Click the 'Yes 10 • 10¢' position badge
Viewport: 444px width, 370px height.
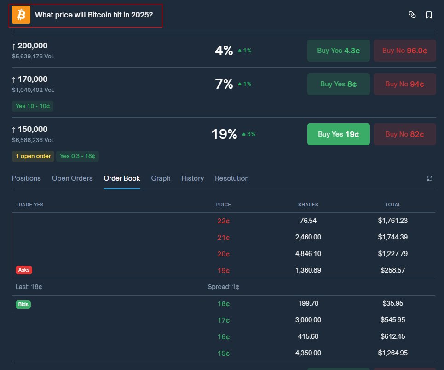[33, 106]
